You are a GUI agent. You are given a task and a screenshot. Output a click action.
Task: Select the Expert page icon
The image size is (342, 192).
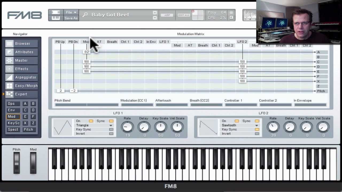(x=9, y=94)
